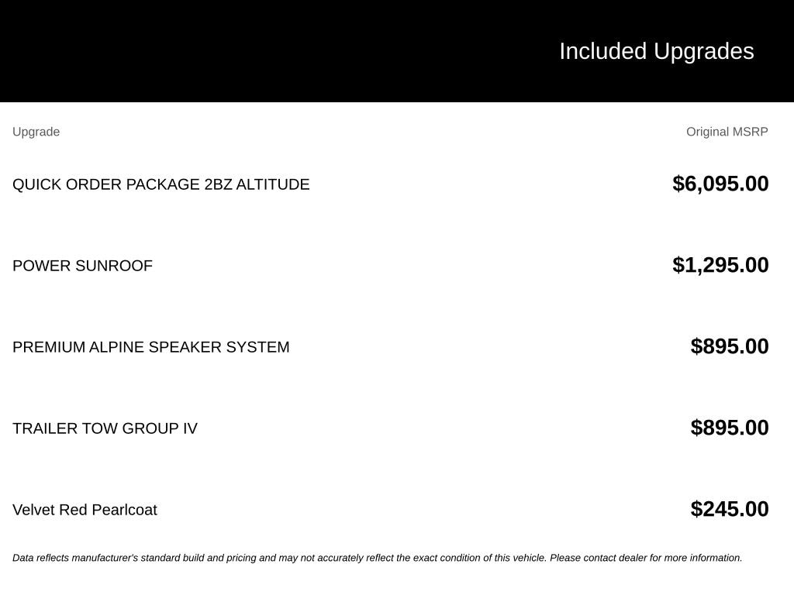The height and width of the screenshot is (595, 794).
Task: Select the Original MSRP column header
Action: point(727,132)
